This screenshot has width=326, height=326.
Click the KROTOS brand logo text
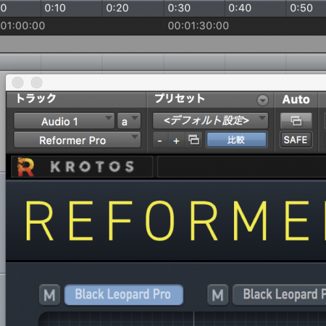click(x=92, y=167)
